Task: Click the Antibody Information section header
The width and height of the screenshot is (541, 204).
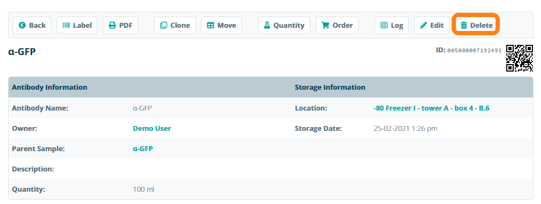Action: 49,87
